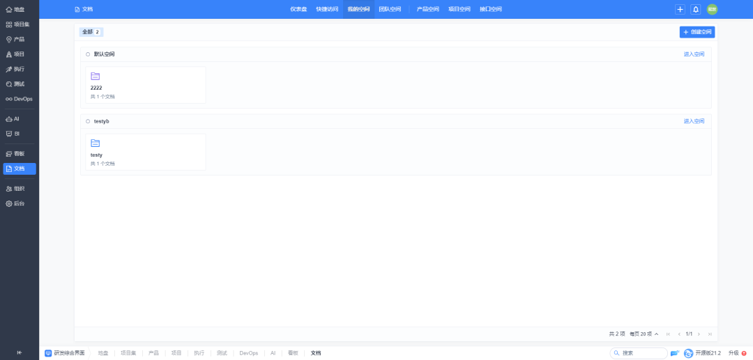The height and width of the screenshot is (360, 753).
Task: Click 开源版21.2 version label
Action: tap(708, 353)
